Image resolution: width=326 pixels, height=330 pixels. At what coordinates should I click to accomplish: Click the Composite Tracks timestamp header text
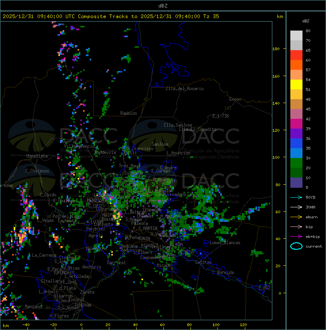(111, 16)
